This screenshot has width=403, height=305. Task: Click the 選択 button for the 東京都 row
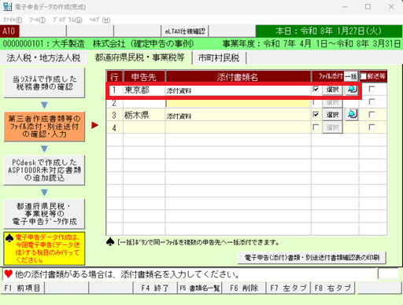332,90
